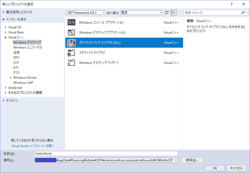Open the 並べ替え sort order dropdown
This screenshot has height=173, width=250.
[x=141, y=13]
